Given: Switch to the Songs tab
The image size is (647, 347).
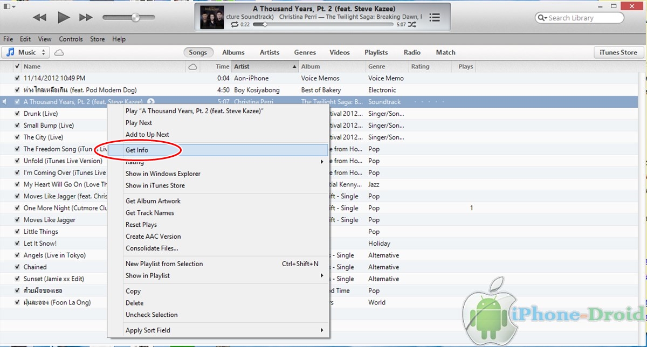Looking at the screenshot, I should (x=198, y=52).
